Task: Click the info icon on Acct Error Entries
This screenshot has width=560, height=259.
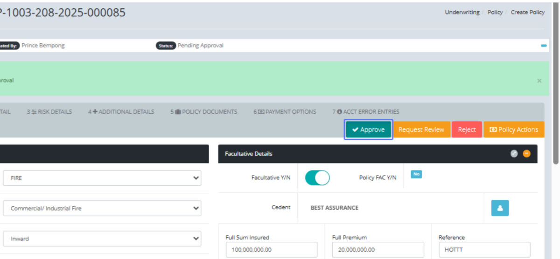Action: [x=339, y=112]
